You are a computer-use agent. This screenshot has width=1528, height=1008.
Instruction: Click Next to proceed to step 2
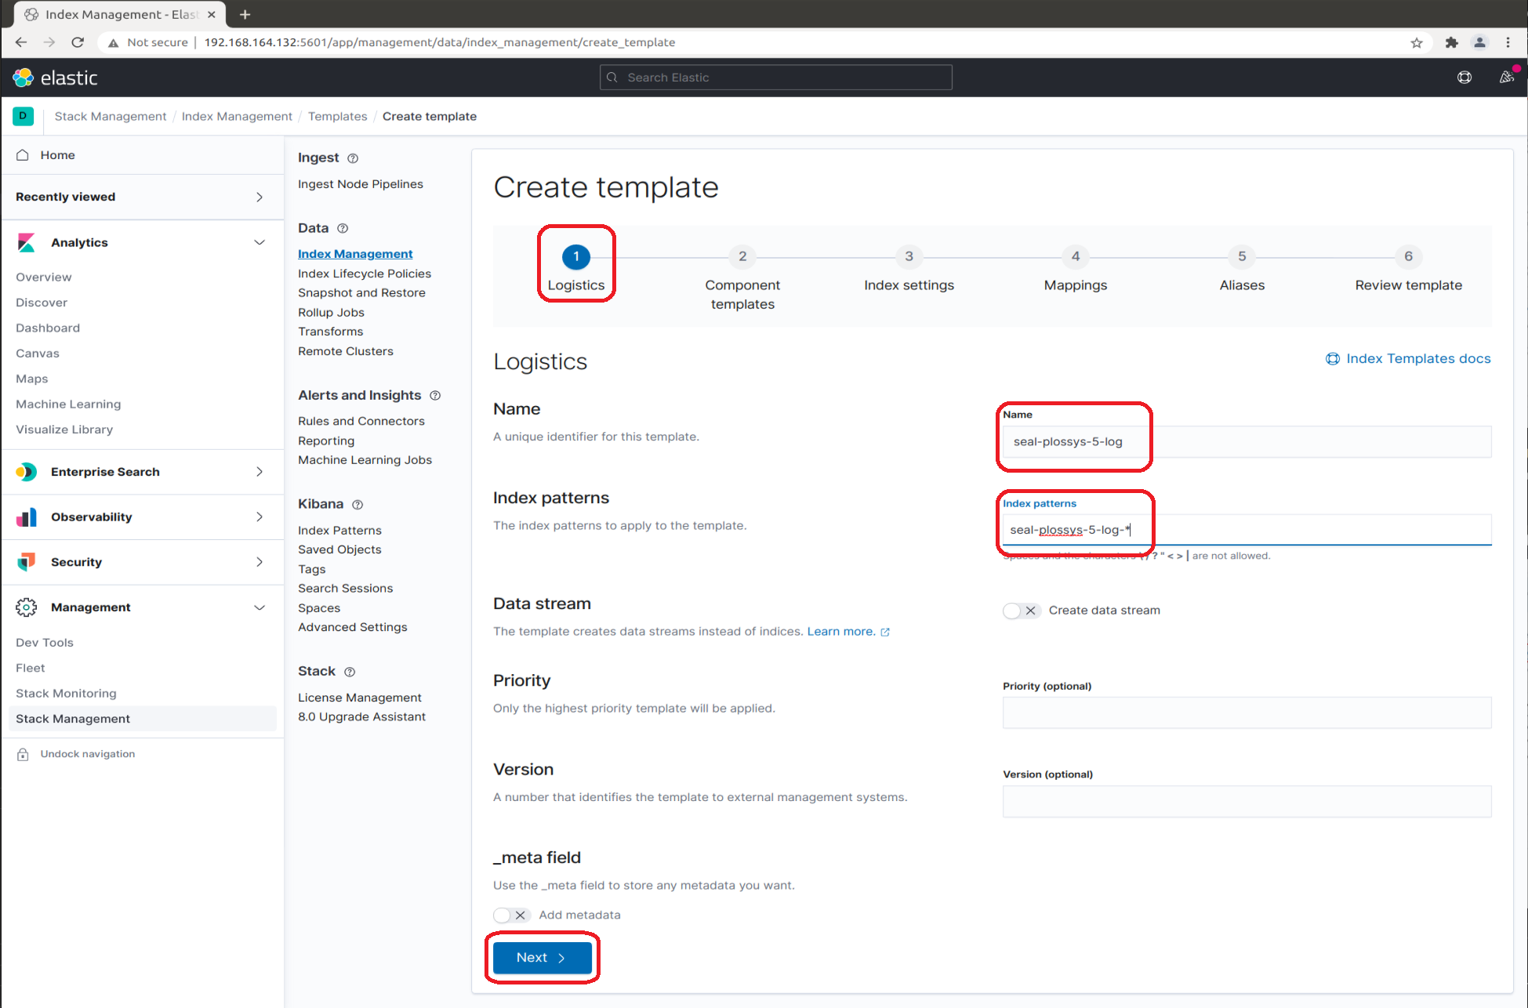(541, 957)
